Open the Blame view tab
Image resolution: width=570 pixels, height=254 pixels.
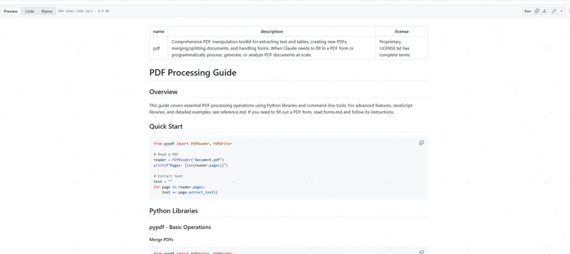pyautogui.click(x=47, y=11)
